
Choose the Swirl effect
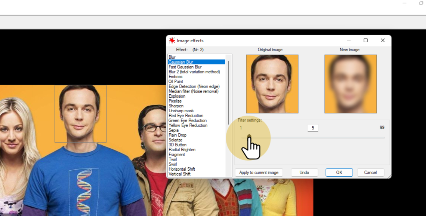click(x=173, y=164)
